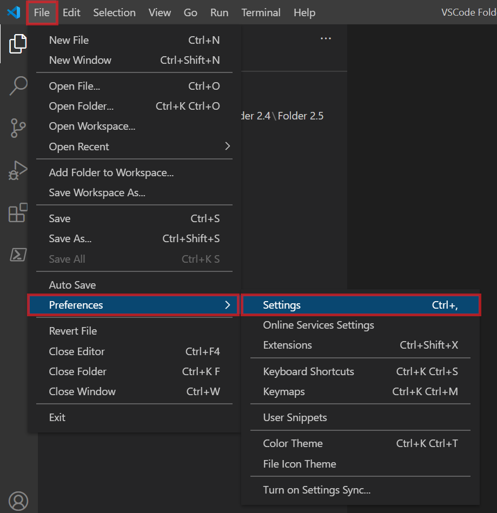Open the Extensions view

click(18, 212)
